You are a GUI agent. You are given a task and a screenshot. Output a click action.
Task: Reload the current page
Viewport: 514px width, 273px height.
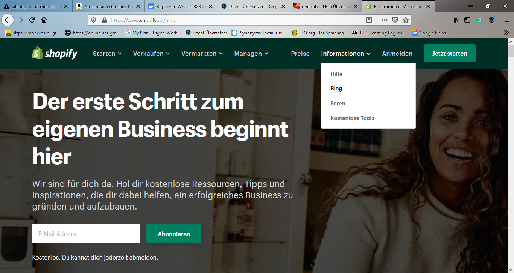(32, 20)
